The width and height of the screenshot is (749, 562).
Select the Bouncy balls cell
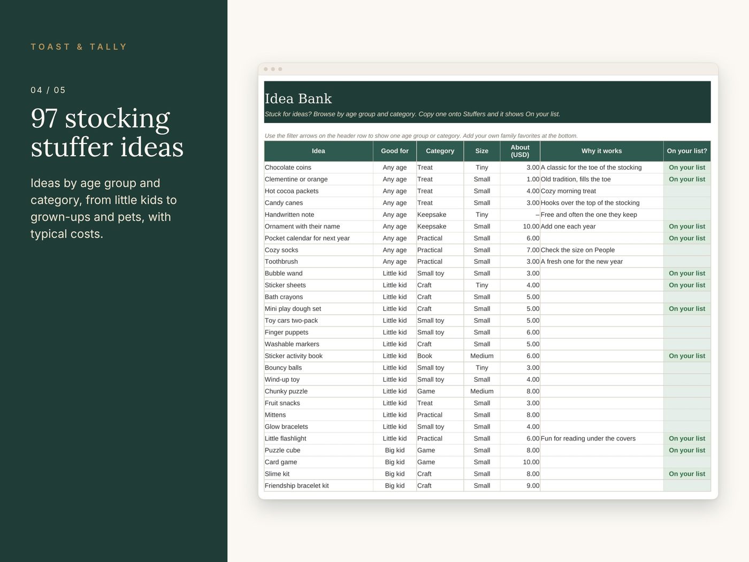tap(318, 368)
